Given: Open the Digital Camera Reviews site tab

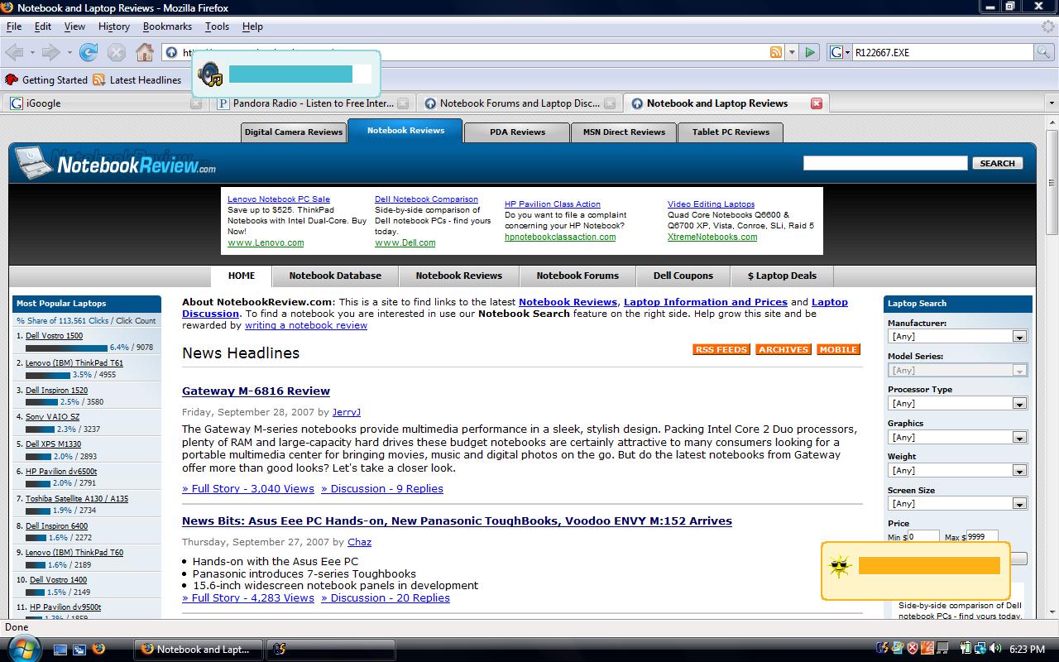Looking at the screenshot, I should (x=293, y=132).
